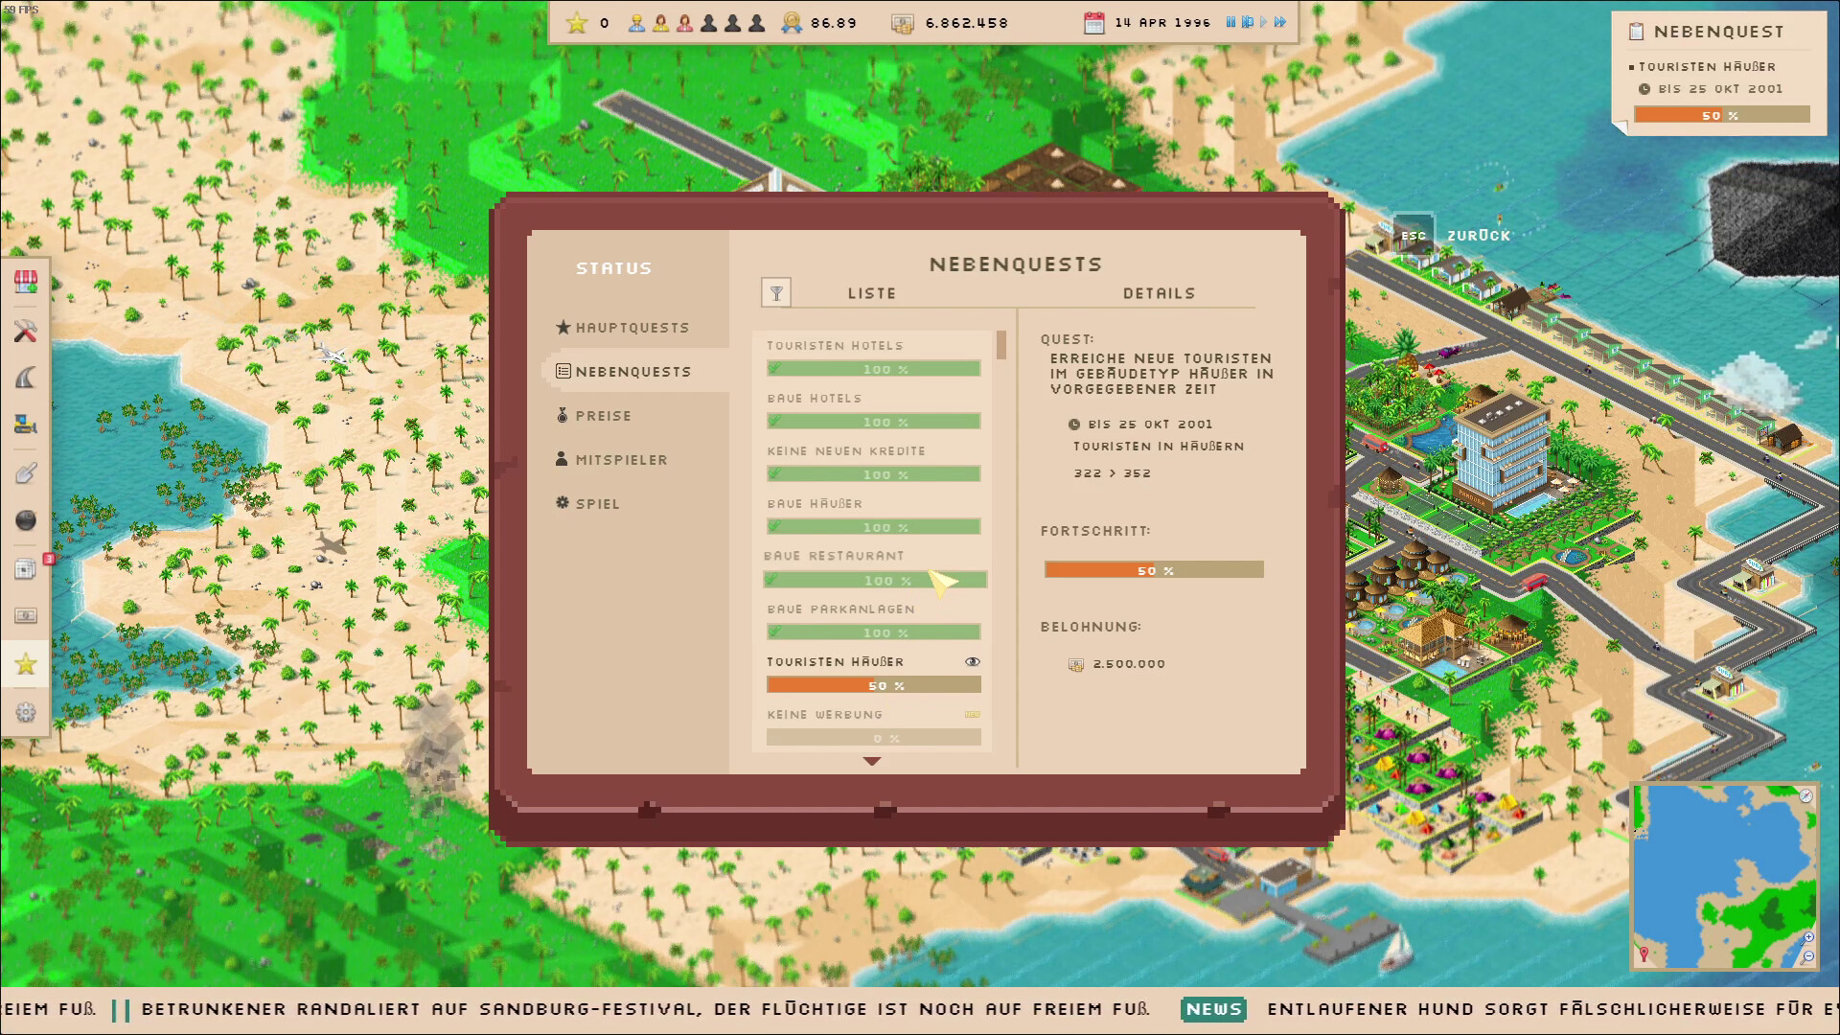Expand more quests with down arrow
Viewport: 1840px width, 1035px height.
[x=872, y=761]
